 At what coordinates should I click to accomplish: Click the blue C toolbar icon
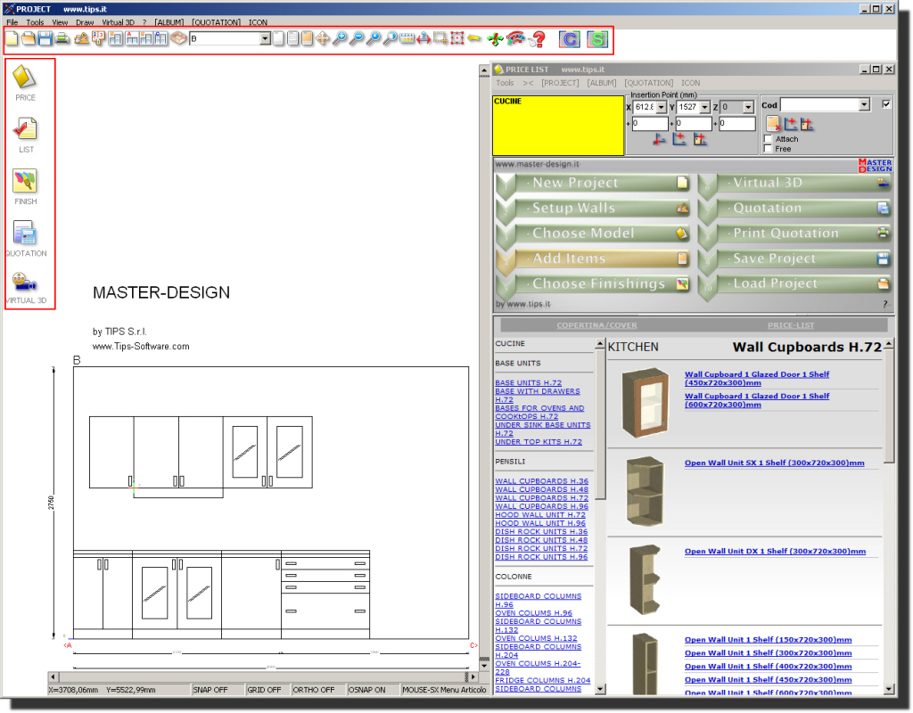[x=570, y=39]
